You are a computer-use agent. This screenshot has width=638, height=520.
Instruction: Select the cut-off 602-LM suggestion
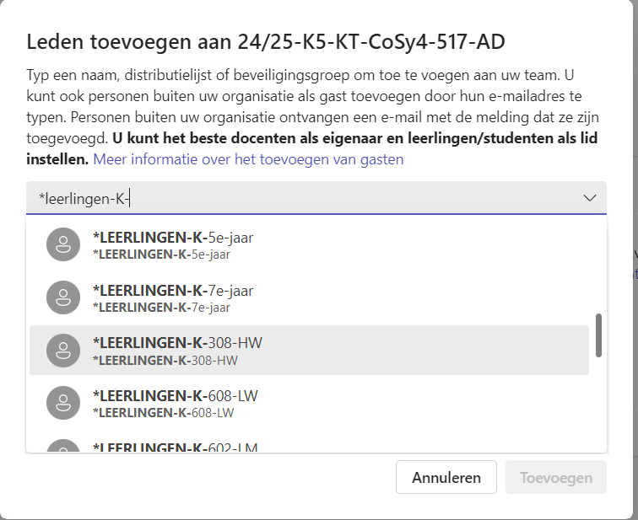point(175,447)
